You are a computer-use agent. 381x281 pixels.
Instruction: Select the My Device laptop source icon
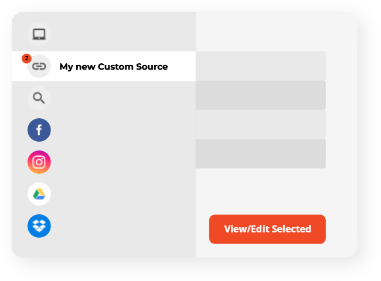tap(39, 34)
